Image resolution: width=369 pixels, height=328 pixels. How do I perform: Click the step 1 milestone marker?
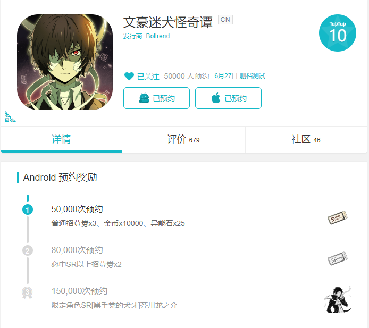tap(28, 209)
